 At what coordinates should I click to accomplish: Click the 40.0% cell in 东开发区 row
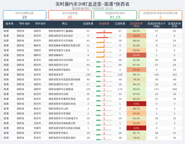(x=136, y=36)
